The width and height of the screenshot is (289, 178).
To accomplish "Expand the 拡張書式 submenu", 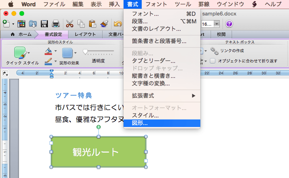I will coord(193,96).
